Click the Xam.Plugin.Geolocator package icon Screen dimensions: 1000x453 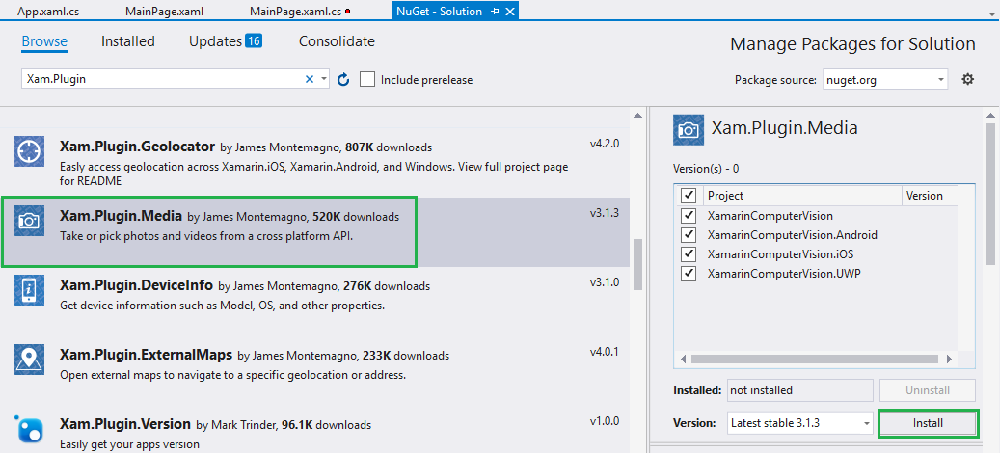(29, 151)
